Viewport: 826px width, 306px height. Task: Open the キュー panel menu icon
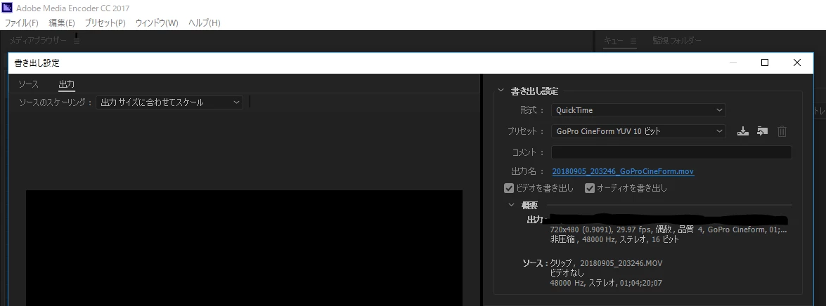(x=633, y=41)
